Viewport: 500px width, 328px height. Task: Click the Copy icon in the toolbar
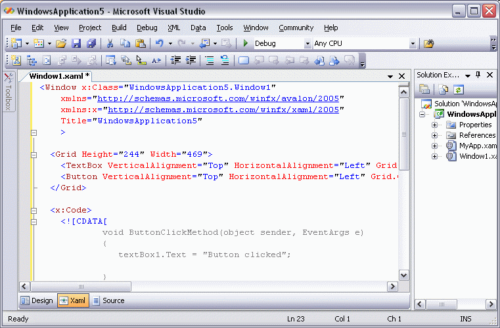pos(125,43)
